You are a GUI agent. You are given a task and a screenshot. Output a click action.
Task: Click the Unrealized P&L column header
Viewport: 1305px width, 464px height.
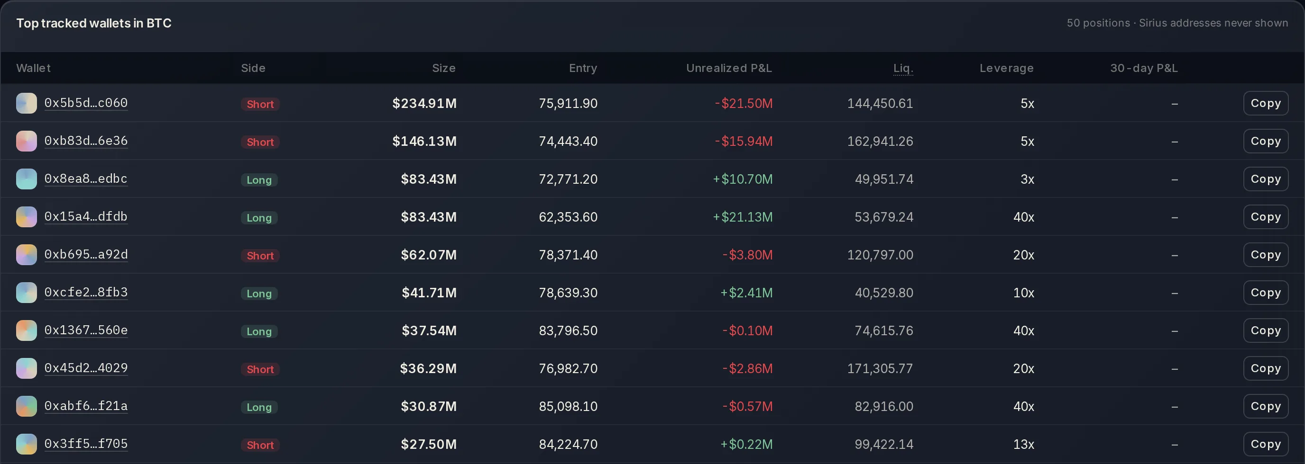(729, 68)
